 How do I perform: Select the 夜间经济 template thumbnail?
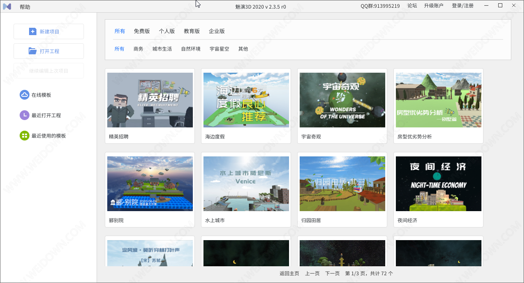pyautogui.click(x=438, y=184)
